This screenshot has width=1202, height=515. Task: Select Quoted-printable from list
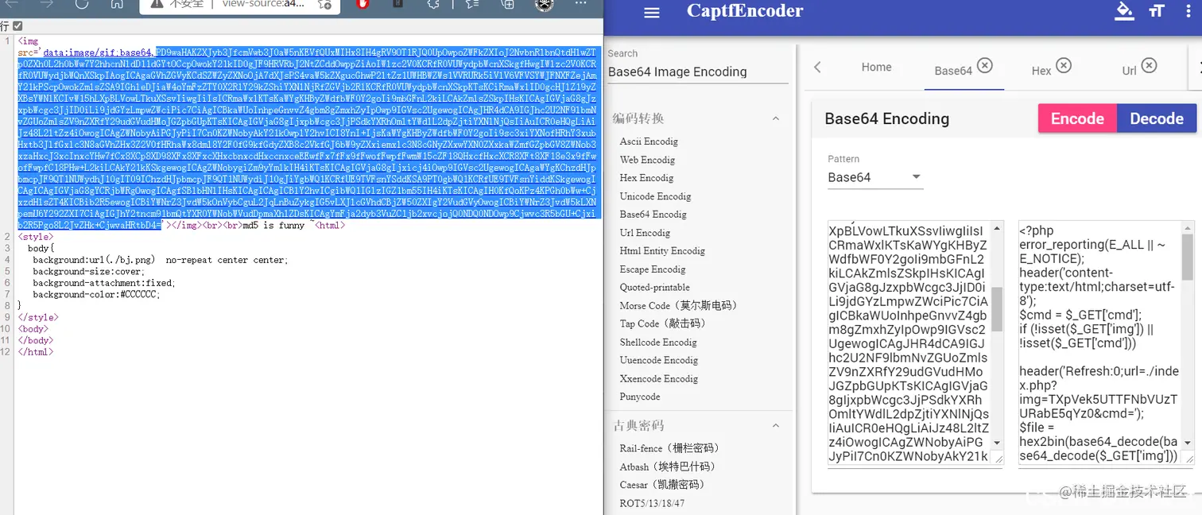pos(654,288)
